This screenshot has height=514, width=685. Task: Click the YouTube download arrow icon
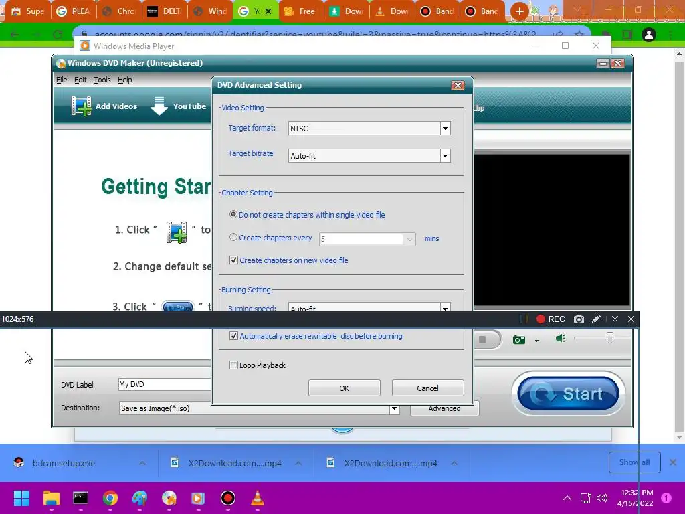[159, 106]
